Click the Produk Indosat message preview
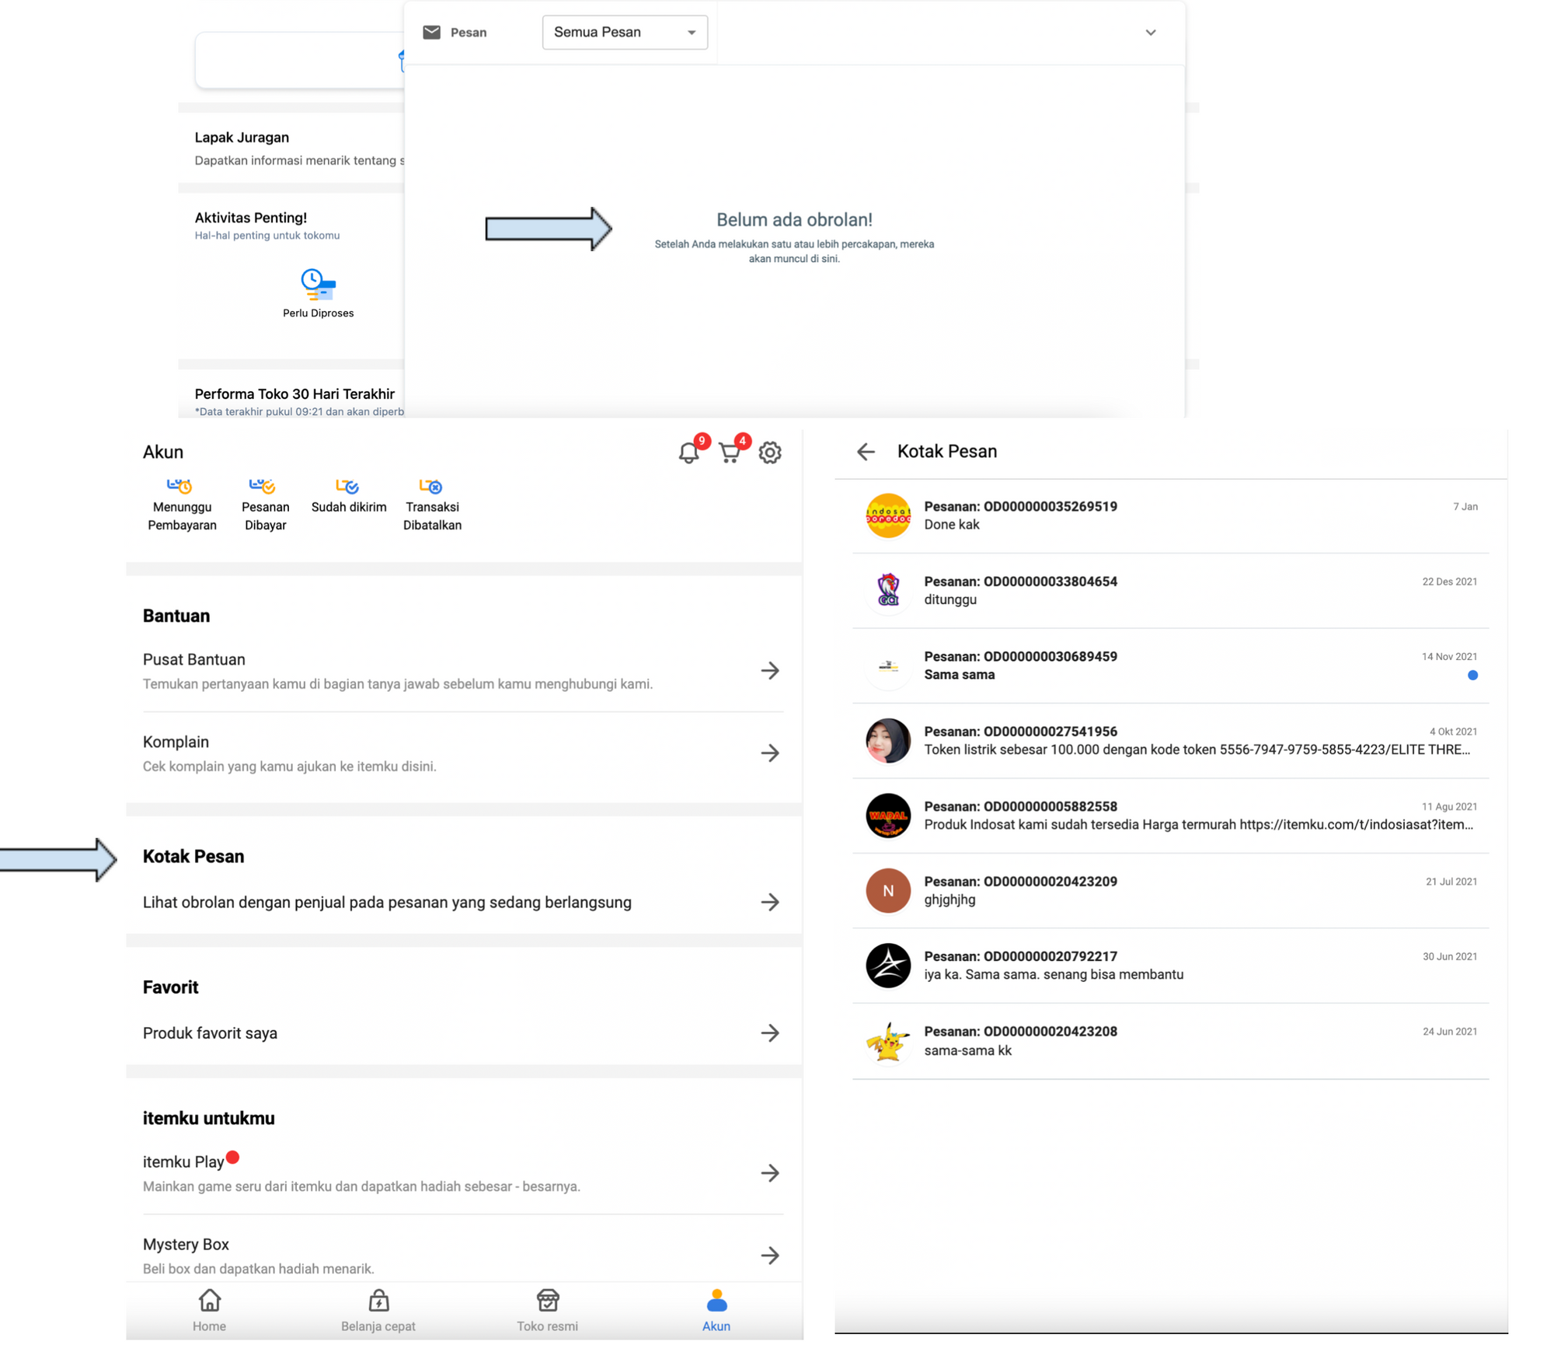 pos(1198,825)
